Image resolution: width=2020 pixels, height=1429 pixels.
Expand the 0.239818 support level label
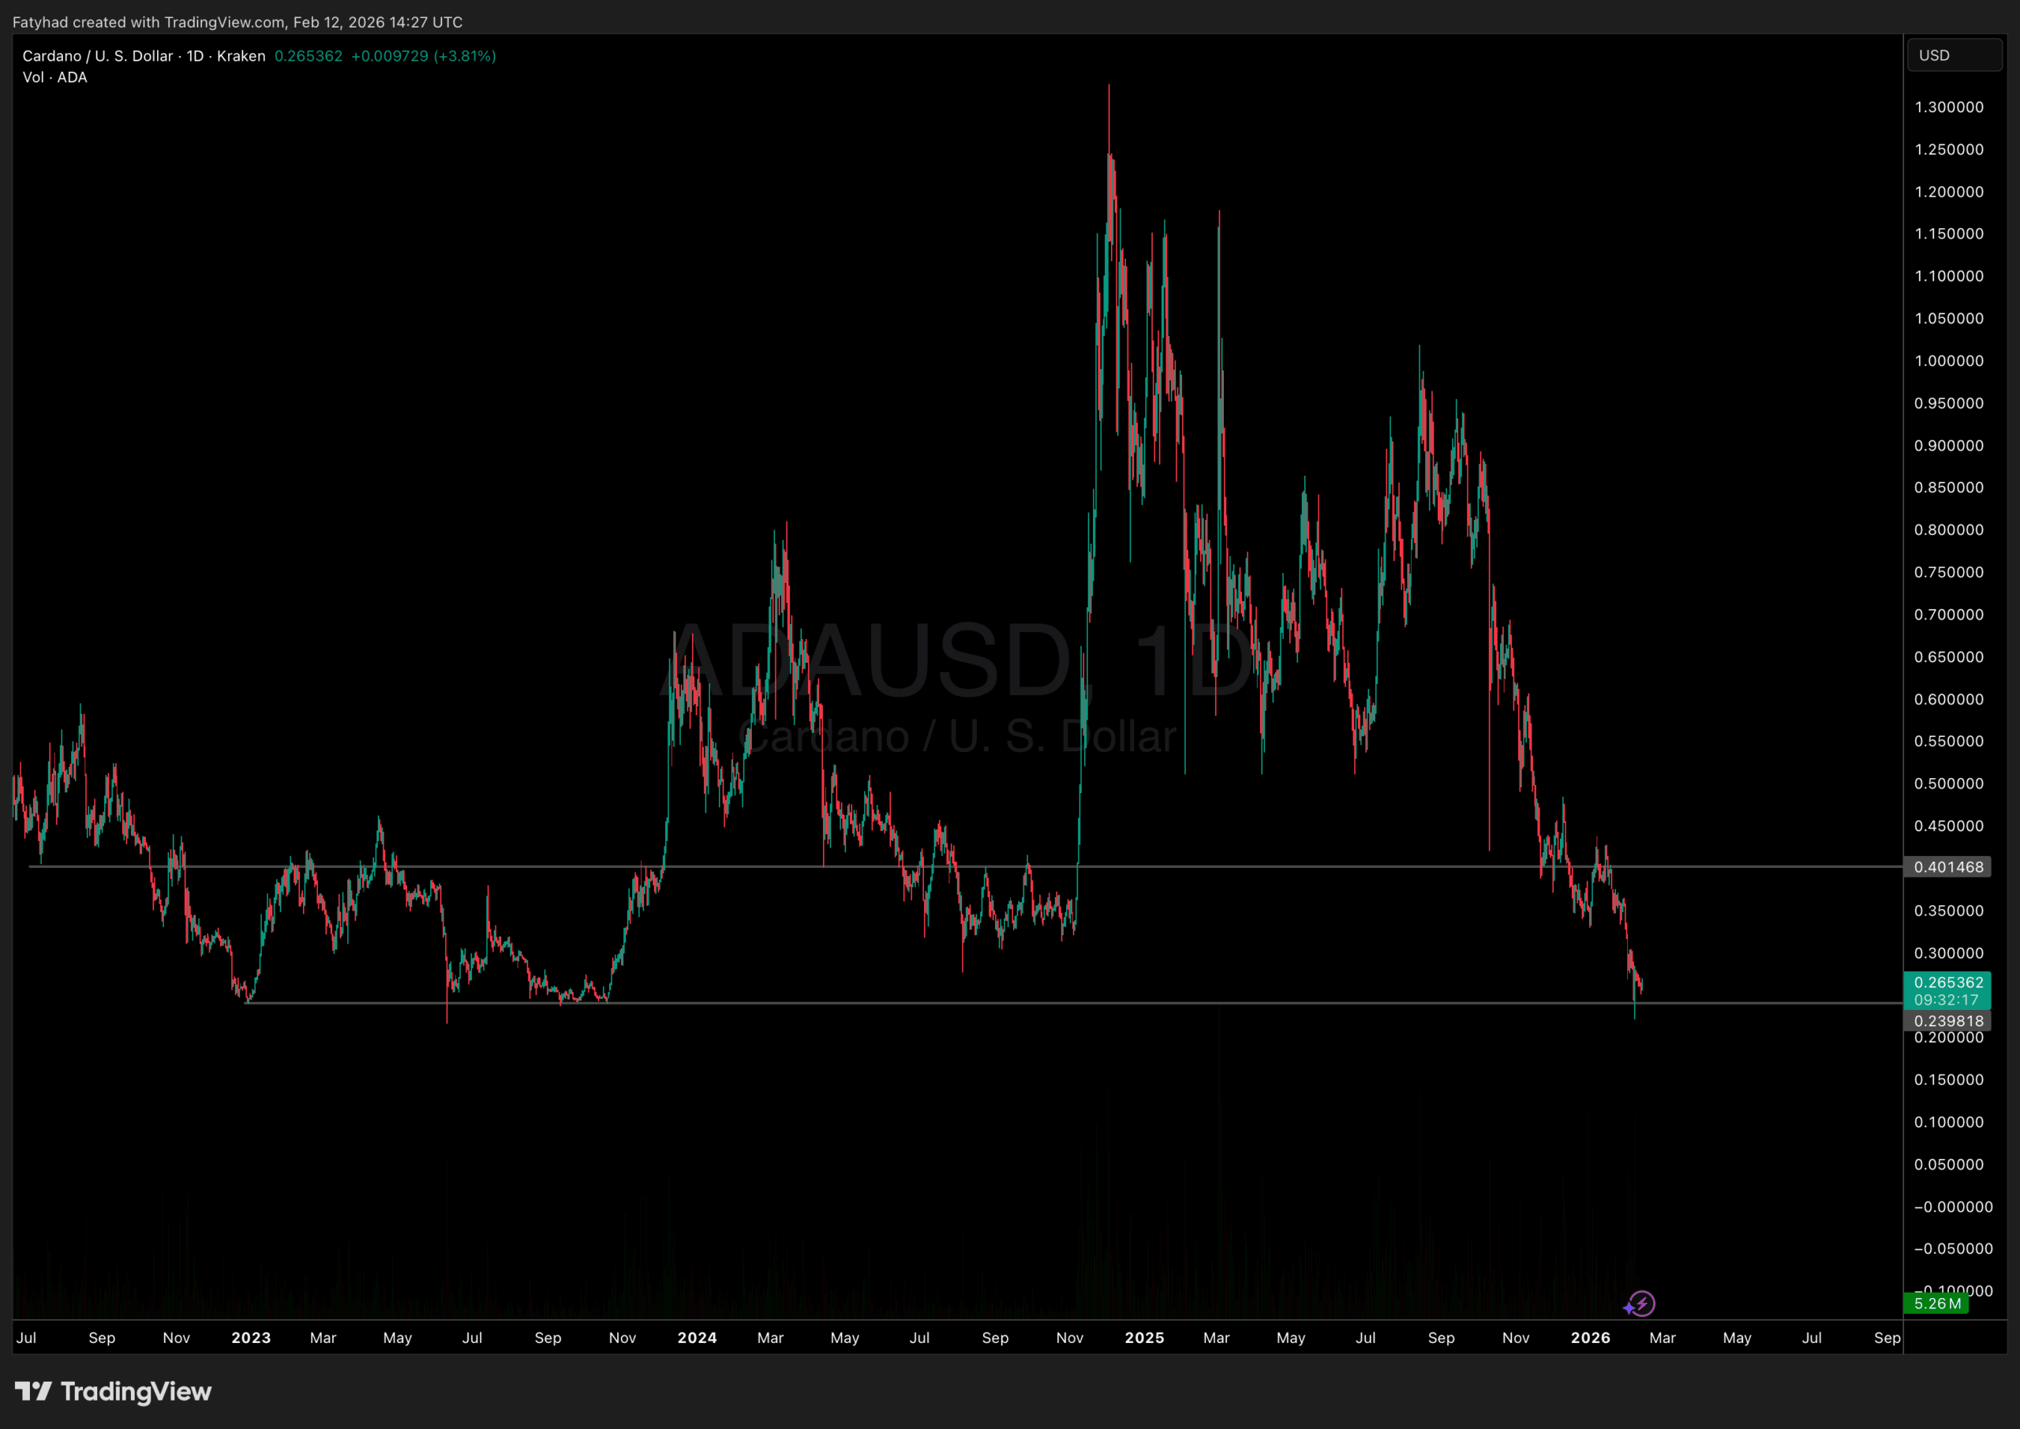point(1950,1021)
